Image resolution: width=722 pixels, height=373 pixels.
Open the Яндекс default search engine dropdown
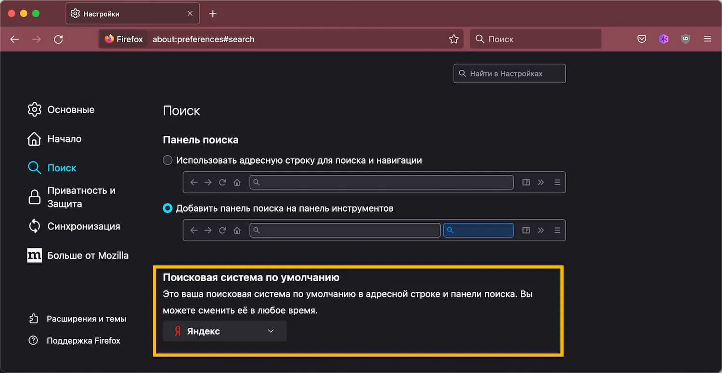[225, 331]
